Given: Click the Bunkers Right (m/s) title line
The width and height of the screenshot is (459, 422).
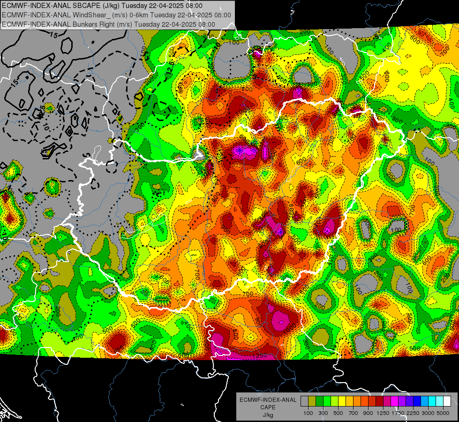Looking at the screenshot, I should tap(108, 24).
